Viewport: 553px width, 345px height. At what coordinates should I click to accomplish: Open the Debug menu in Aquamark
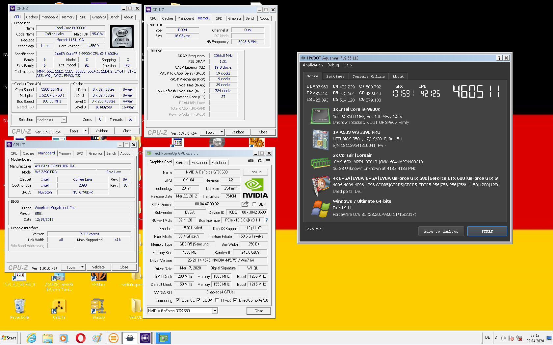click(333, 65)
